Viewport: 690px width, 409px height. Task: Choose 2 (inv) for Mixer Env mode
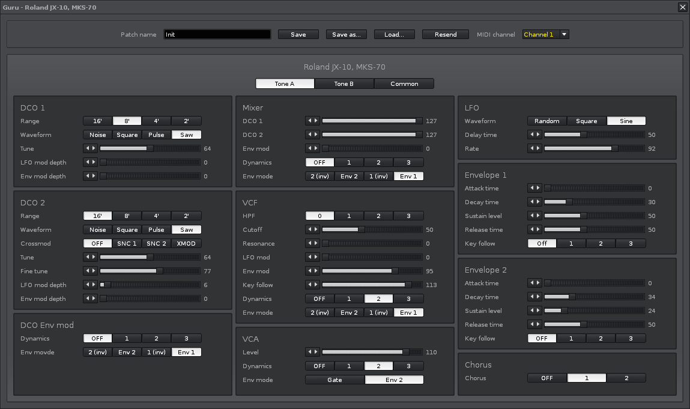(319, 176)
